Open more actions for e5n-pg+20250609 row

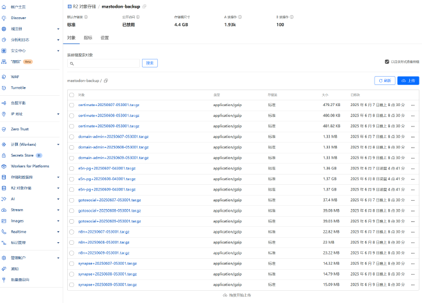pos(412,190)
